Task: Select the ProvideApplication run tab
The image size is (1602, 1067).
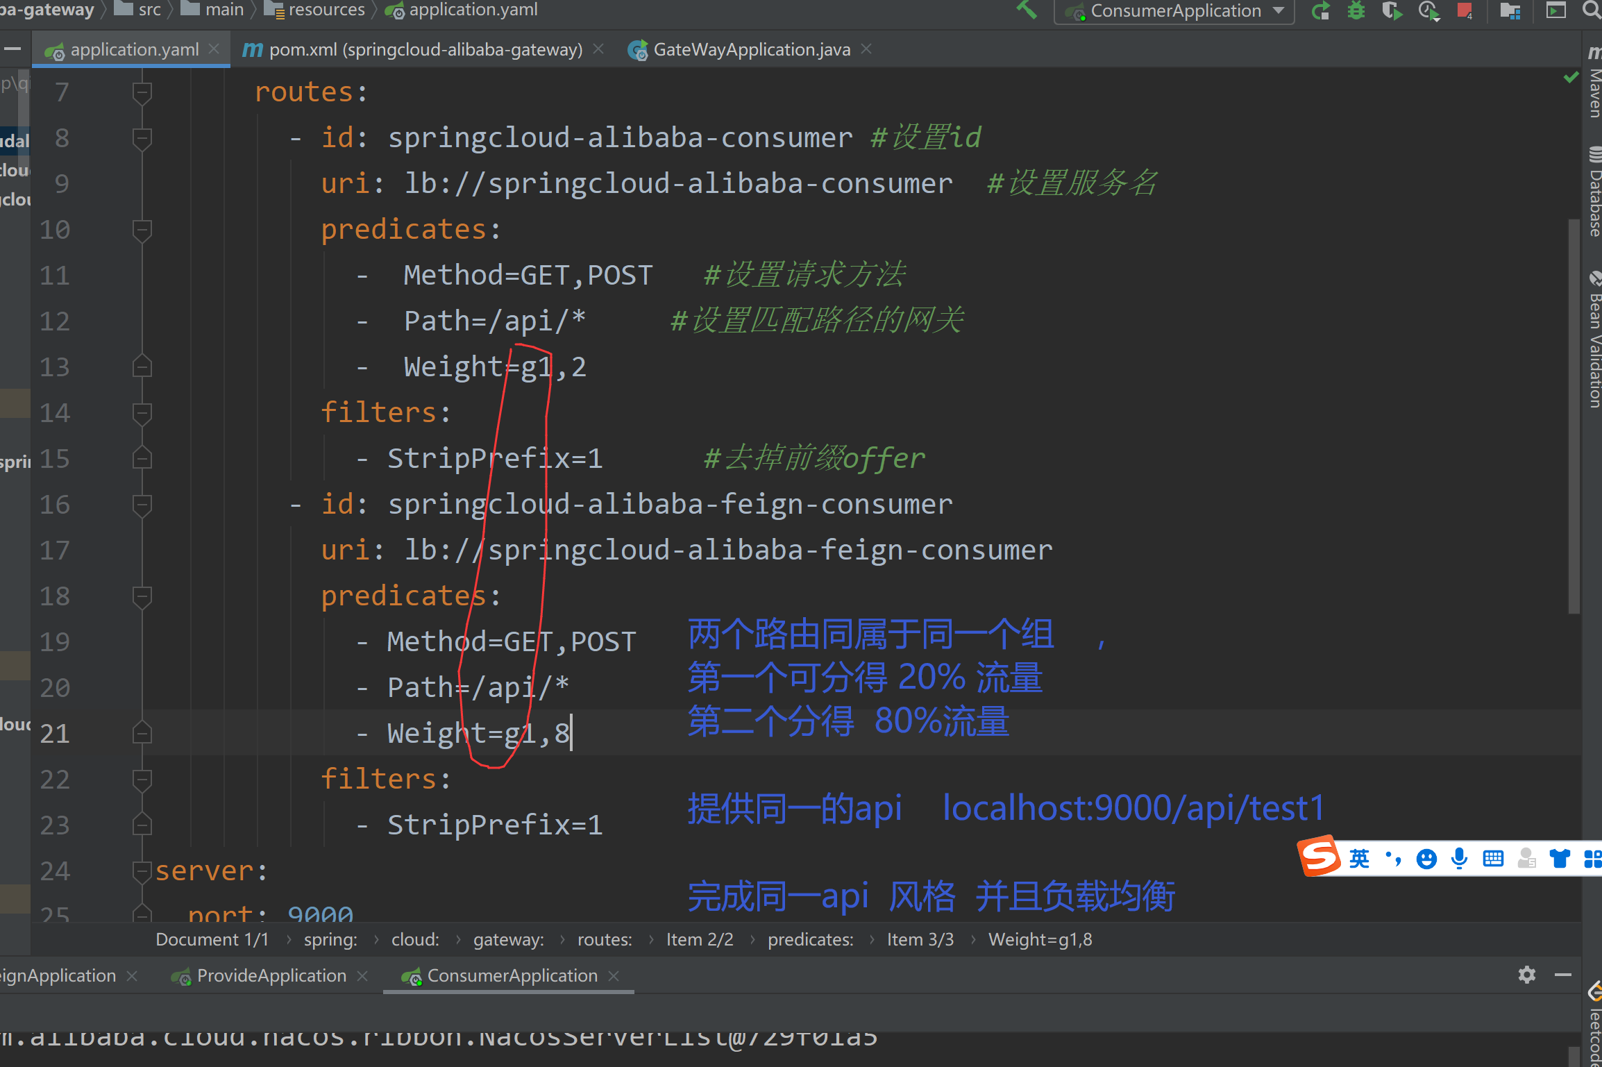Action: 271,976
